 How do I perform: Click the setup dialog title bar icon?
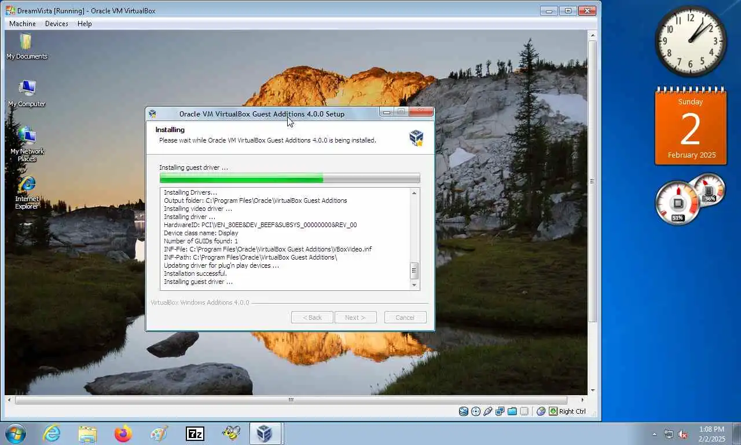point(152,114)
